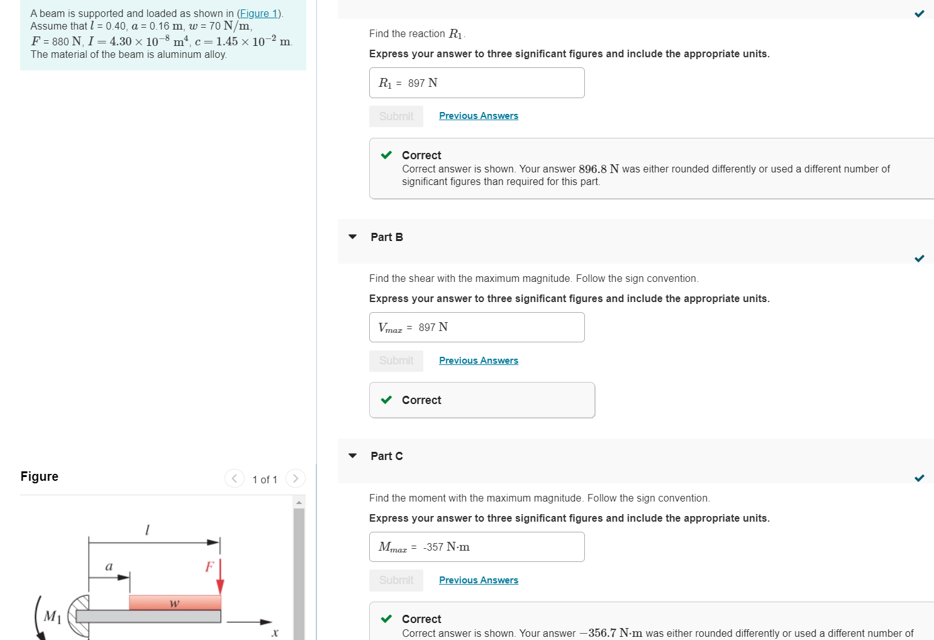Click the Mmax answer input field
The width and height of the screenshot is (934, 640).
pyautogui.click(x=477, y=547)
